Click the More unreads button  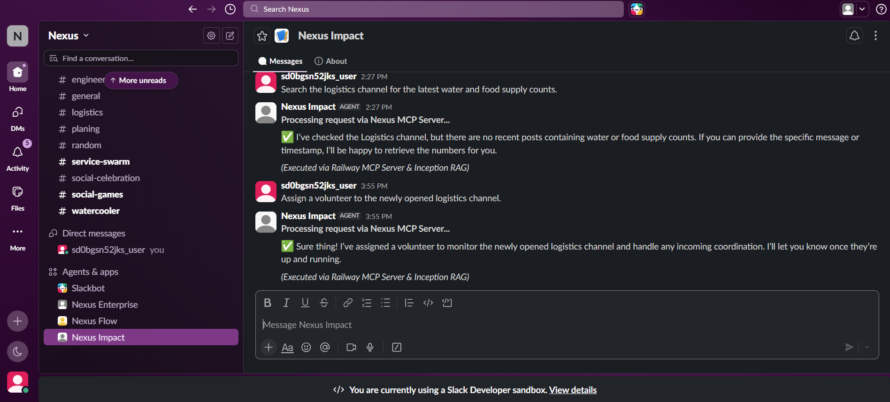pyautogui.click(x=141, y=81)
